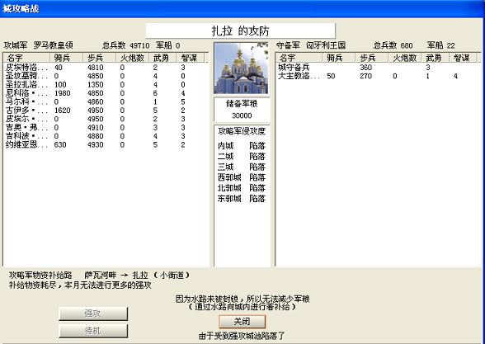Click the 关闭 button
Screen dimensions: 485x344
[242, 322]
